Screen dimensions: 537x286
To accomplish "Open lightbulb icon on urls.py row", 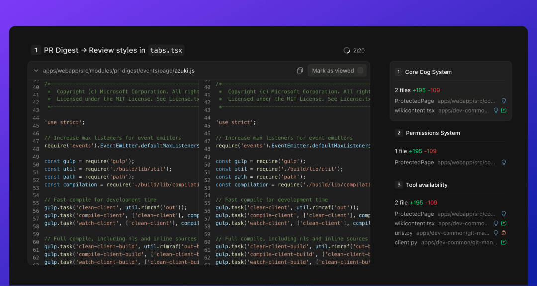I will click(496, 233).
